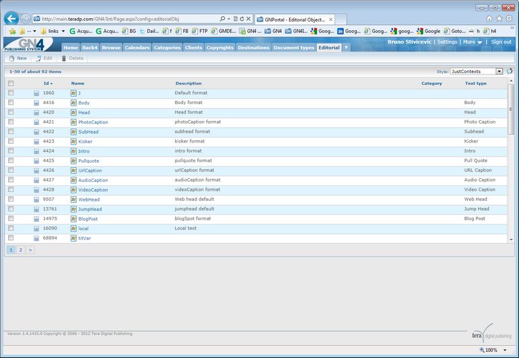Sort by the Id column header
519x358 pixels.
point(48,83)
